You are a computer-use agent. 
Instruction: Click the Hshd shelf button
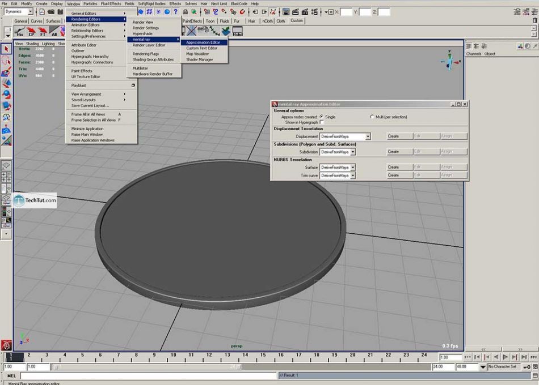(238, 31)
